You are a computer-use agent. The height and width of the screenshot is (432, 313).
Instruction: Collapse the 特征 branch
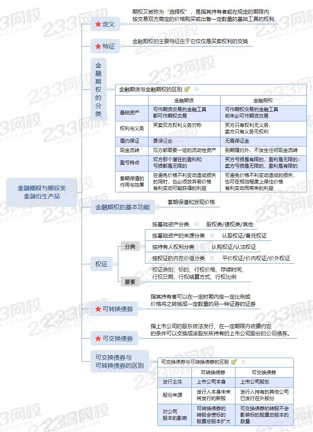pos(122,46)
